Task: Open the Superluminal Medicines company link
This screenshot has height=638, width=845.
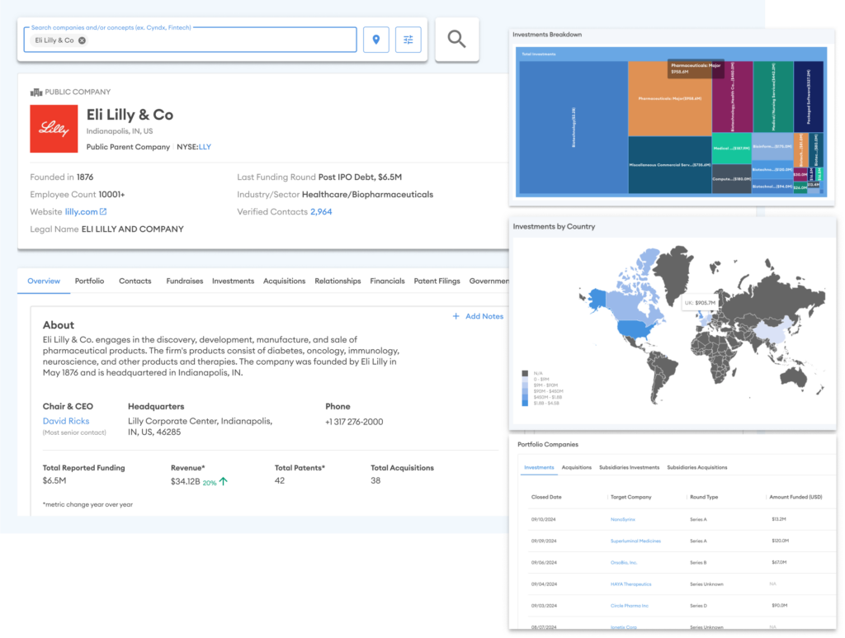Action: pos(635,541)
